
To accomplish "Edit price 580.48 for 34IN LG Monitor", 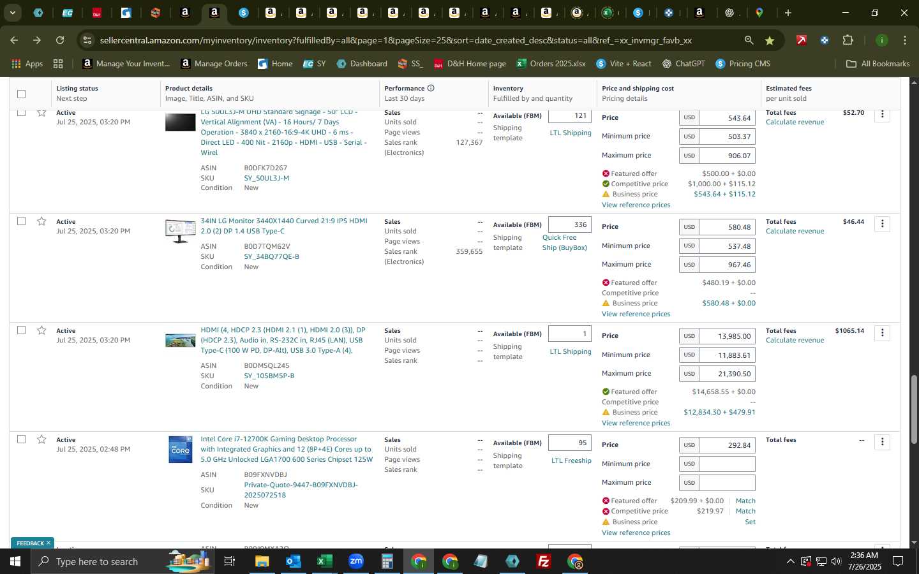I will point(727,227).
